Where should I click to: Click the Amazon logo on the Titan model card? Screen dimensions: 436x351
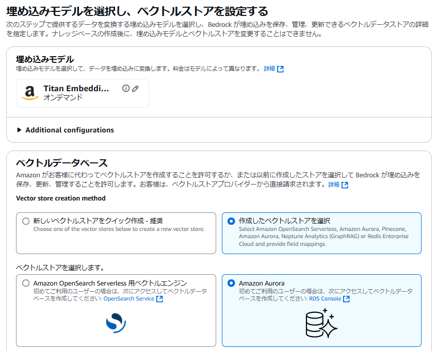(x=30, y=93)
